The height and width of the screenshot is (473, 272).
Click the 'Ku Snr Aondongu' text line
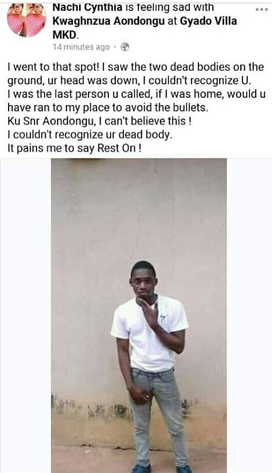[x=100, y=121]
